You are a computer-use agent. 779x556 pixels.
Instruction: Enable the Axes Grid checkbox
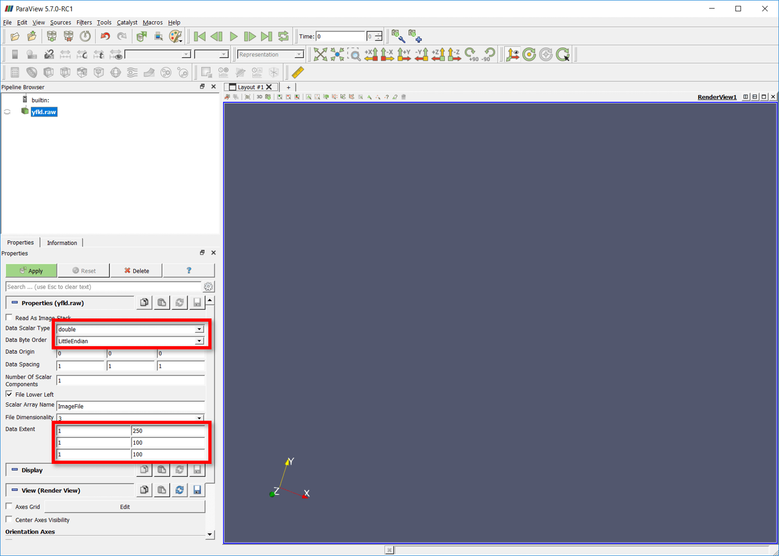pos(9,506)
